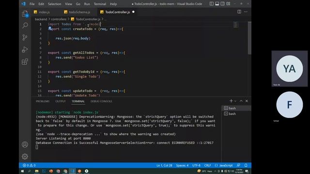Open the Edit menu

point(41,4)
